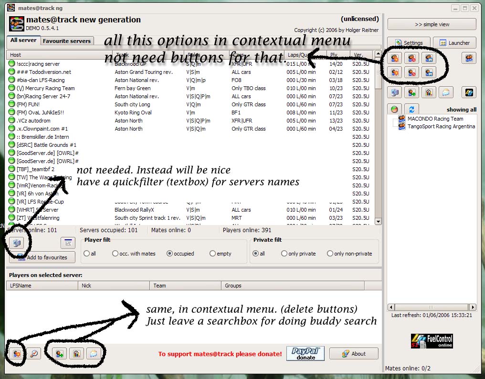
Task: Click the envelope message icon below players list
Action: click(94, 353)
